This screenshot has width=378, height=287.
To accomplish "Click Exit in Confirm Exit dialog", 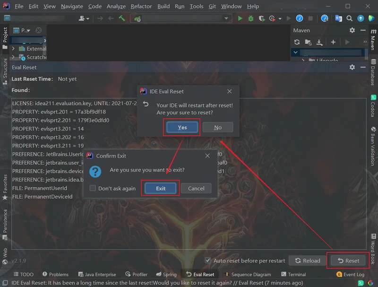I will pyautogui.click(x=161, y=188).
